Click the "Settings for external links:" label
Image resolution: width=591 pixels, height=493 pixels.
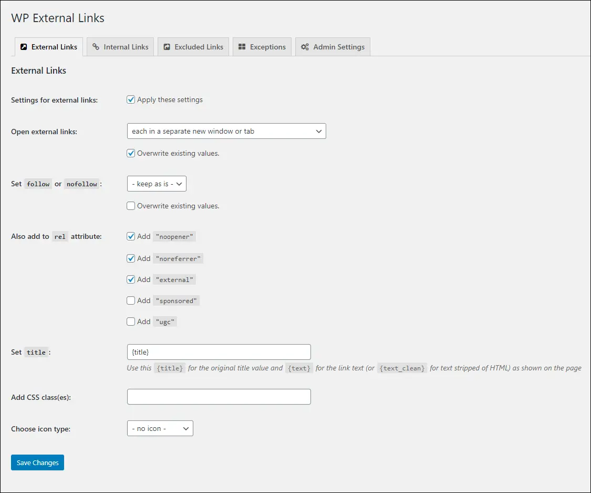(54, 100)
